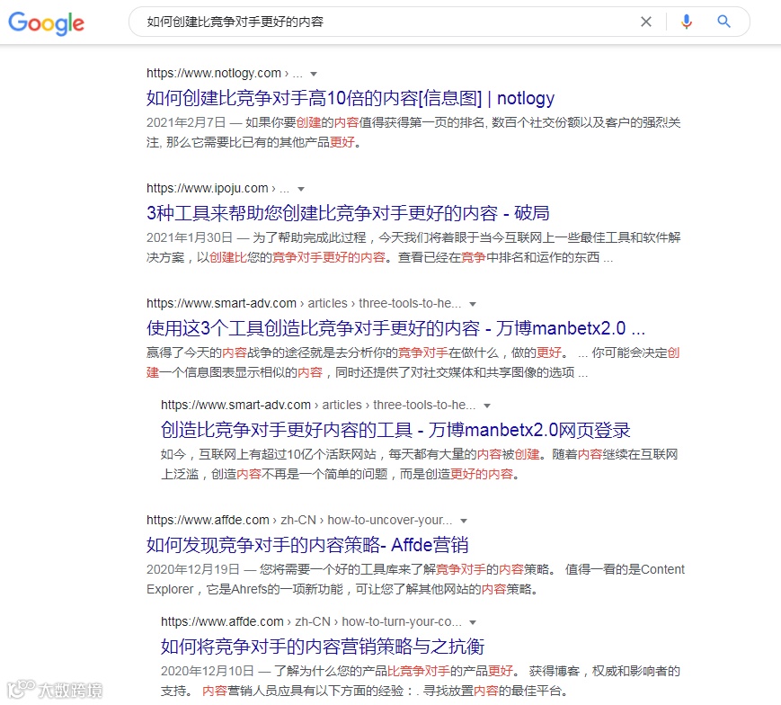The width and height of the screenshot is (781, 705).
Task: Open dropdown arrow beside affde.com how-to-uncover URL
Action: (x=464, y=521)
